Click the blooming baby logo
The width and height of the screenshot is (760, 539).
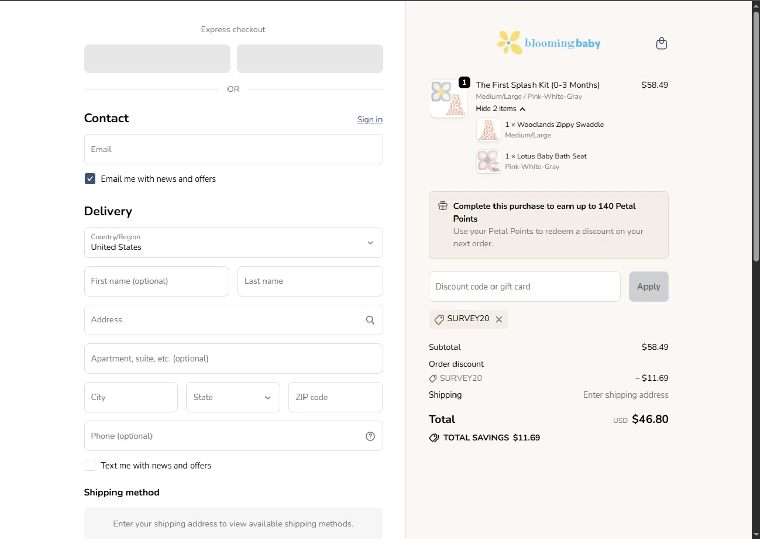[549, 43]
